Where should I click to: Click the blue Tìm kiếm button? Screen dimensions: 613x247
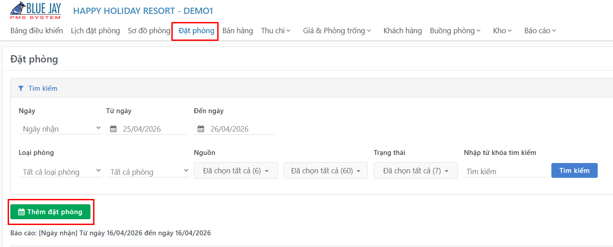574,171
